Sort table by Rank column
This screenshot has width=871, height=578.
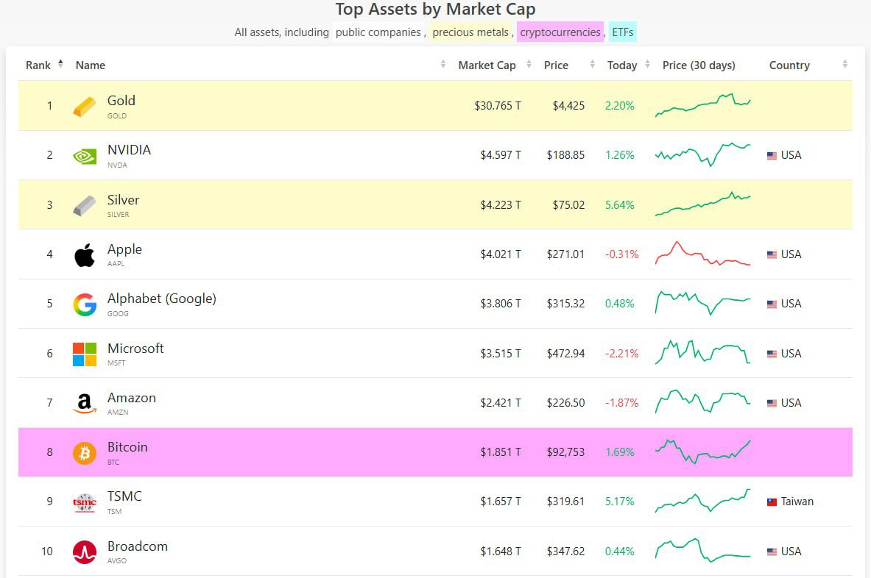[x=38, y=65]
